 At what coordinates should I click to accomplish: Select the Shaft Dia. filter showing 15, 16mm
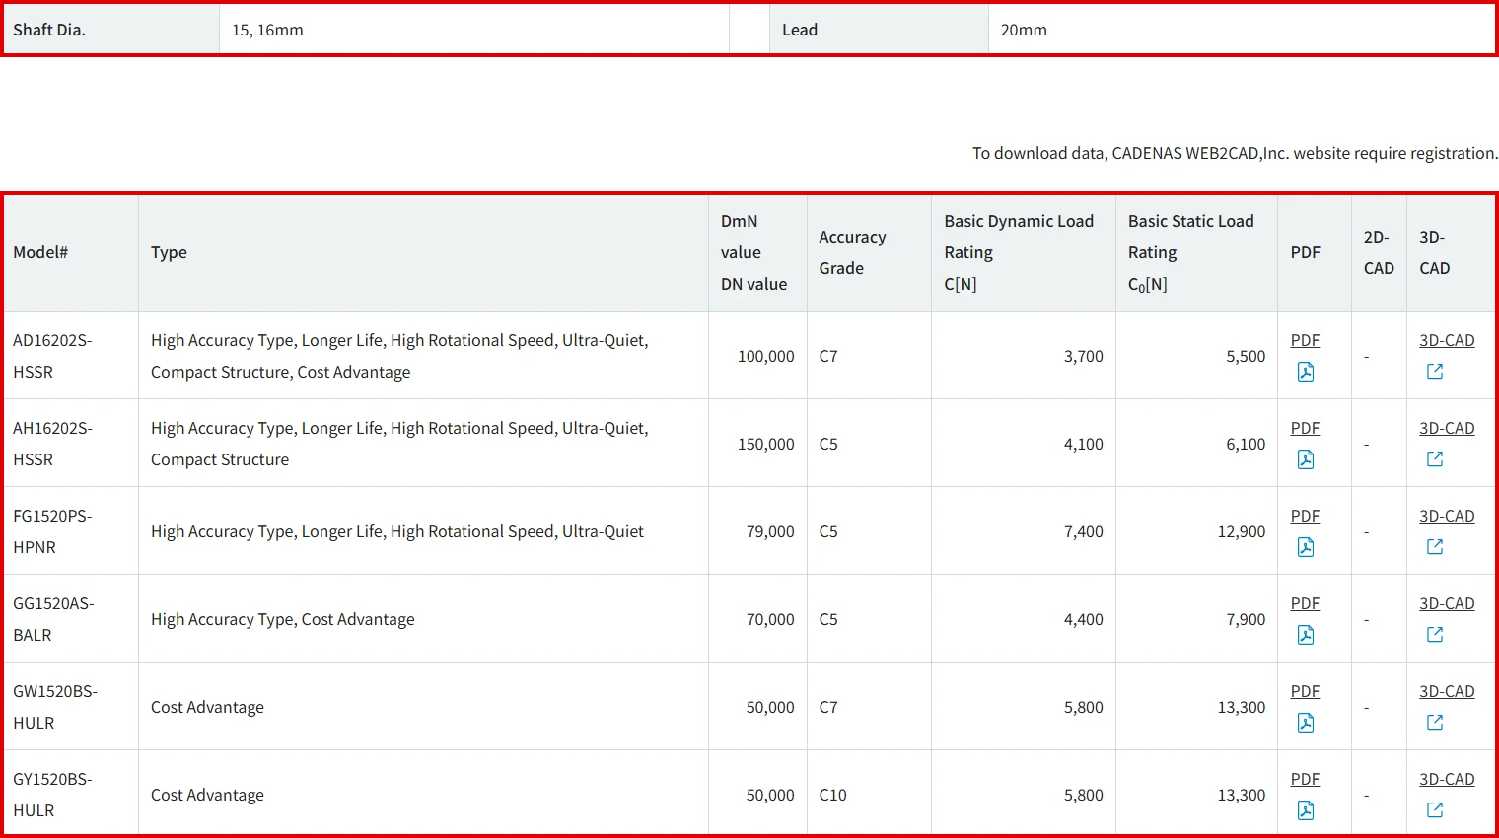pos(267,30)
